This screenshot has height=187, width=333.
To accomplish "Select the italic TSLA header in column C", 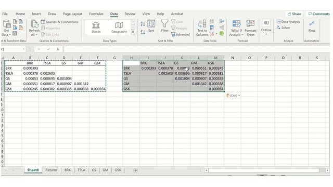I will tap(47, 63).
